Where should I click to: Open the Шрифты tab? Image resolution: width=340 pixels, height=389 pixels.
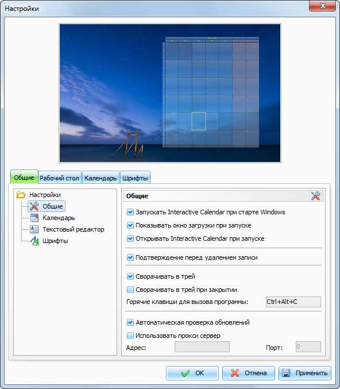click(135, 178)
